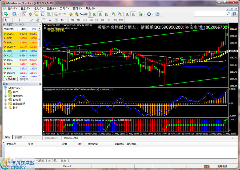Screen dimensions: 240x170
Task: Toggle EA交易 auto trading button
Action: coord(81,14)
